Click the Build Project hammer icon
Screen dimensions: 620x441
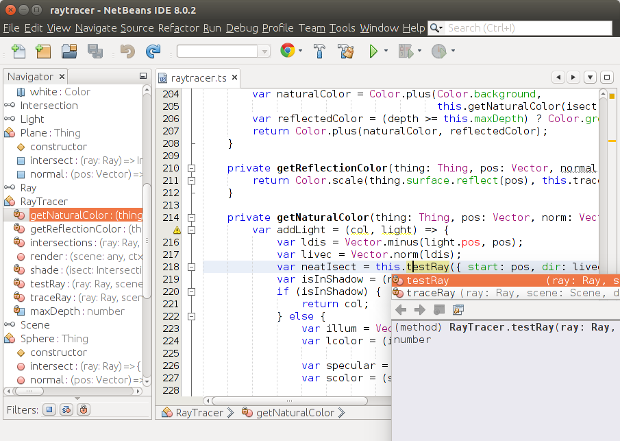319,51
